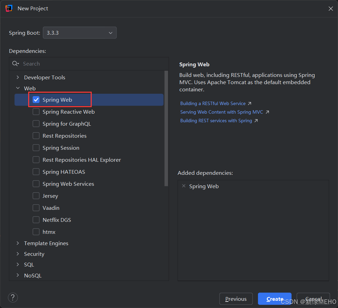The height and width of the screenshot is (308, 338).
Task: Click the Template Engines label
Action: click(46, 243)
